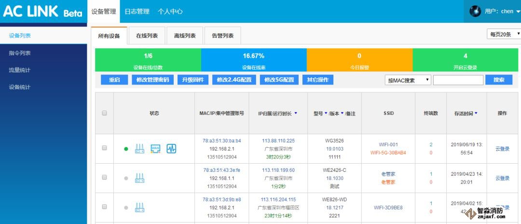Open the 每页20条 page size dropdown
The width and height of the screenshot is (521, 224).
pos(504,34)
